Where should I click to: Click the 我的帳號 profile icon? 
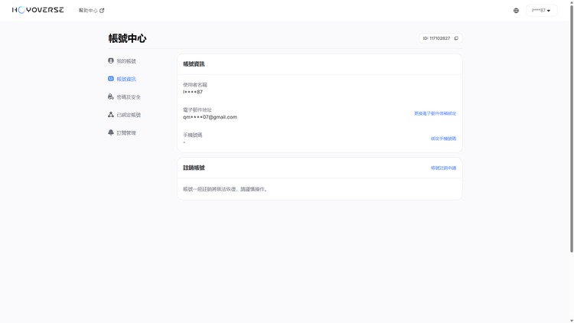[x=111, y=60]
